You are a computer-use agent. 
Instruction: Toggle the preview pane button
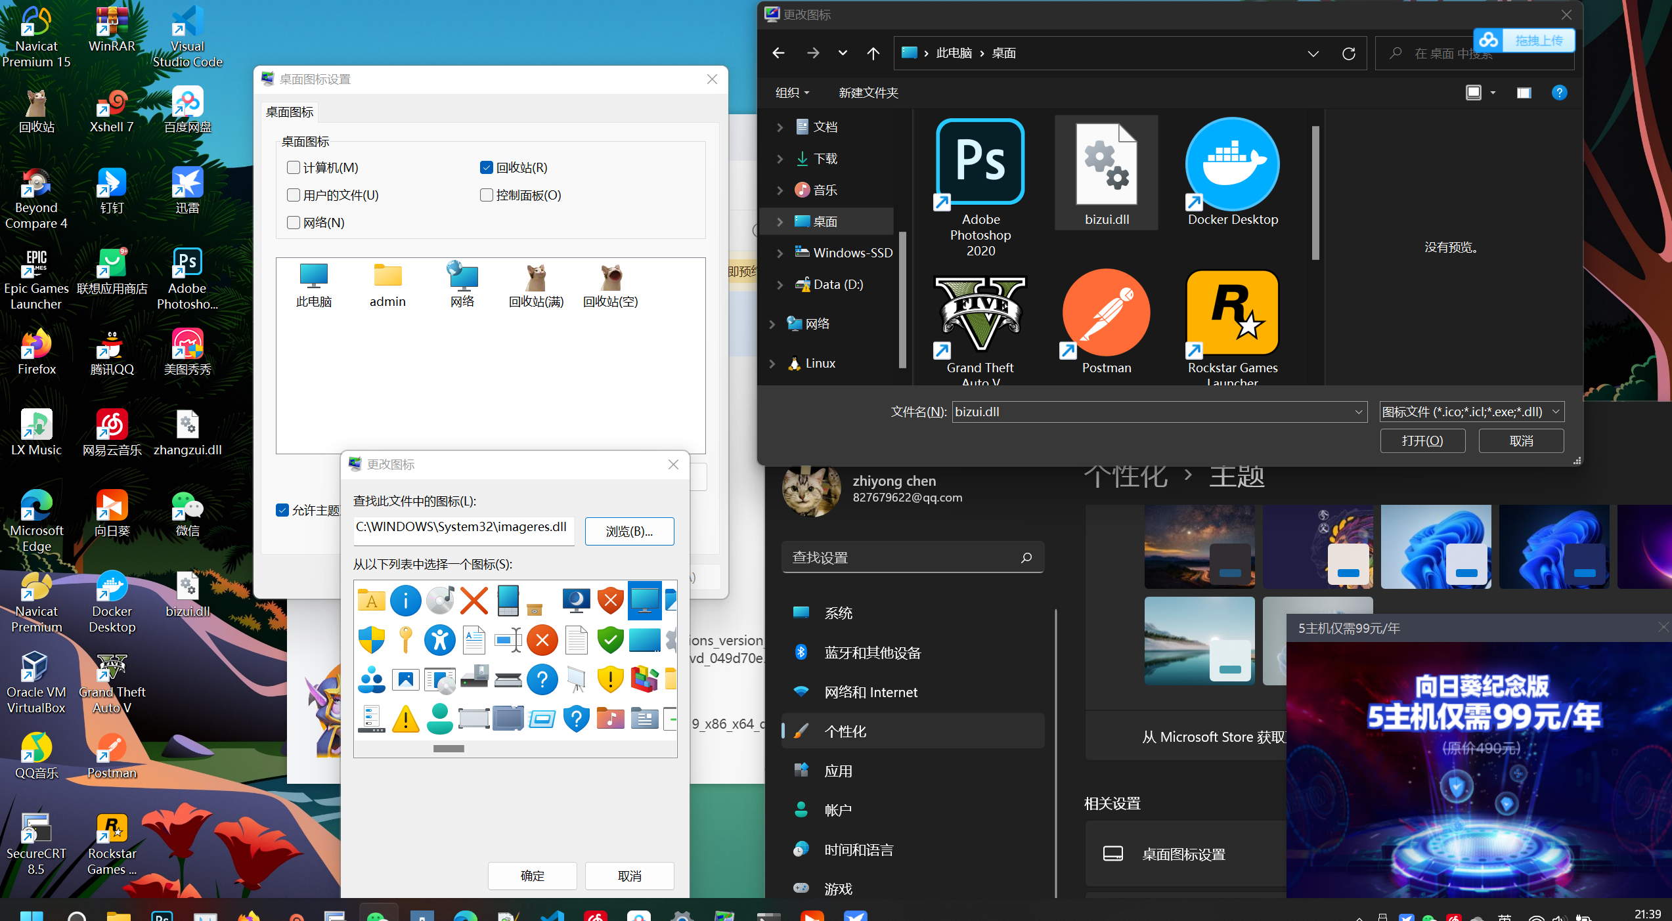click(x=1524, y=93)
